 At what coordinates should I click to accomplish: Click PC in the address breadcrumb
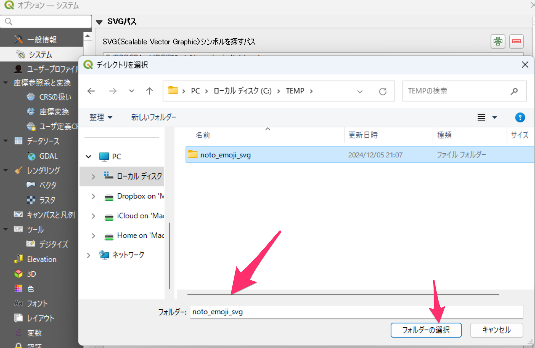(x=195, y=91)
